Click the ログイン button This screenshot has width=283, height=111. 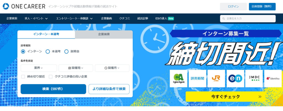click(x=233, y=7)
